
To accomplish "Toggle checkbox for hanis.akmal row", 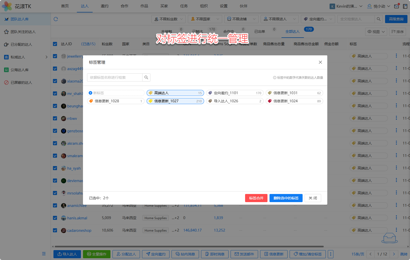I will pyautogui.click(x=55, y=218).
